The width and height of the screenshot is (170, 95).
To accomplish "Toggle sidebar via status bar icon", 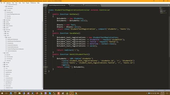I will [2, 91].
